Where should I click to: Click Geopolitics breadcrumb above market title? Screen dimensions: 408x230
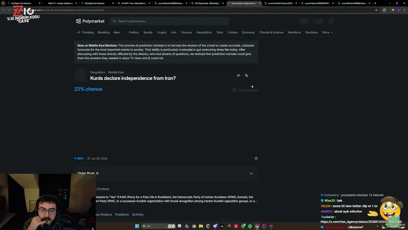(x=98, y=72)
